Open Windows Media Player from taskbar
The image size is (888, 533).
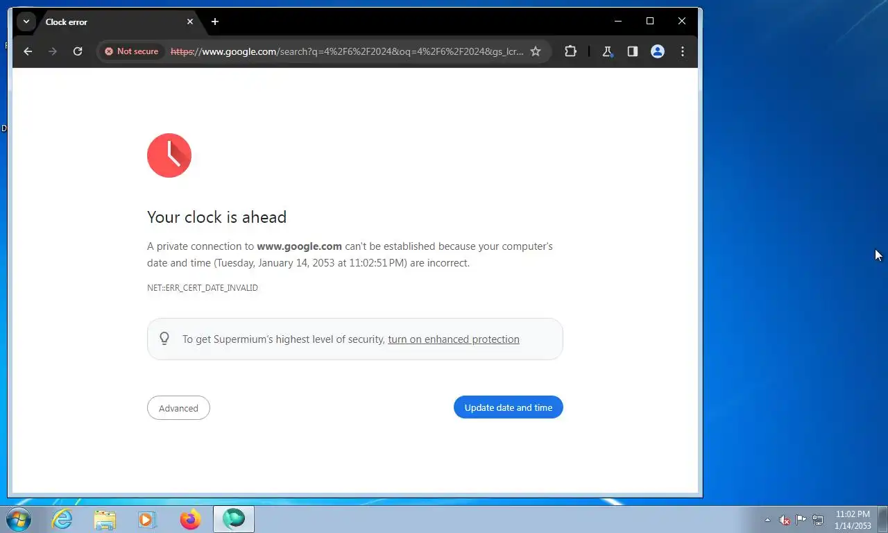click(147, 519)
